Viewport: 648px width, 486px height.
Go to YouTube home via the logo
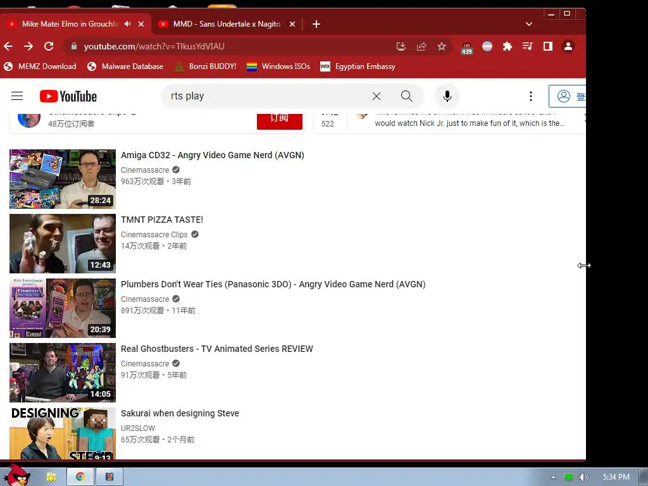click(68, 96)
